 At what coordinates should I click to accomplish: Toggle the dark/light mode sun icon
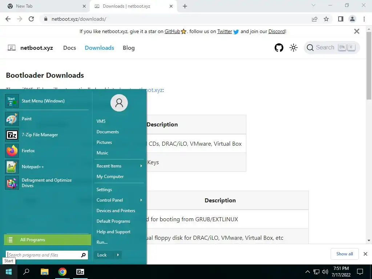coord(294,48)
